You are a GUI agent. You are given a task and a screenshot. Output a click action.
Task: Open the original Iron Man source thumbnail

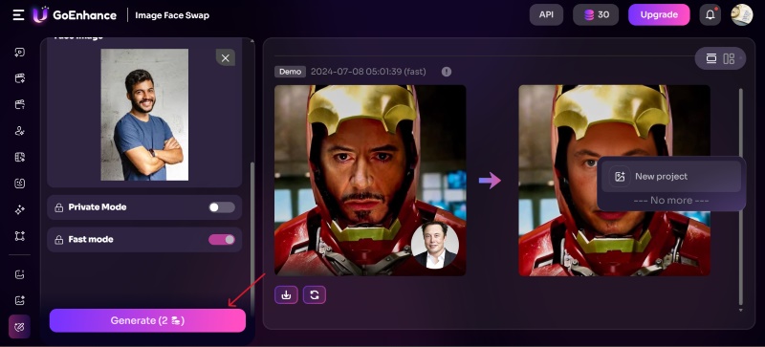[x=370, y=181]
